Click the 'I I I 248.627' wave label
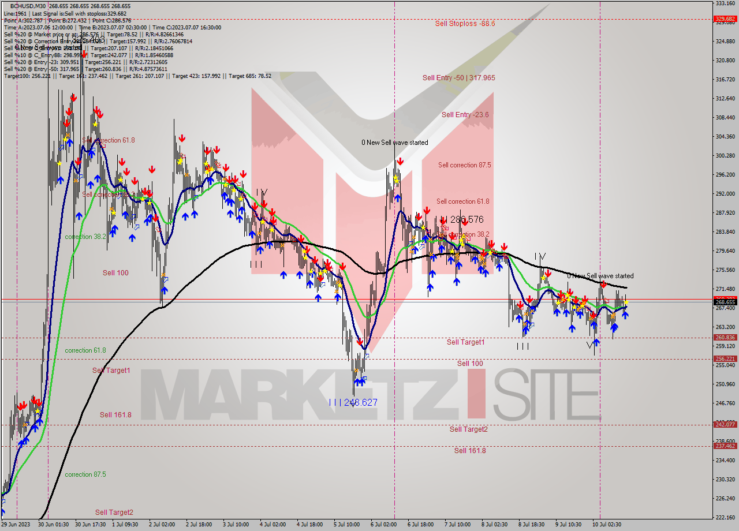The image size is (739, 531). coord(353,402)
